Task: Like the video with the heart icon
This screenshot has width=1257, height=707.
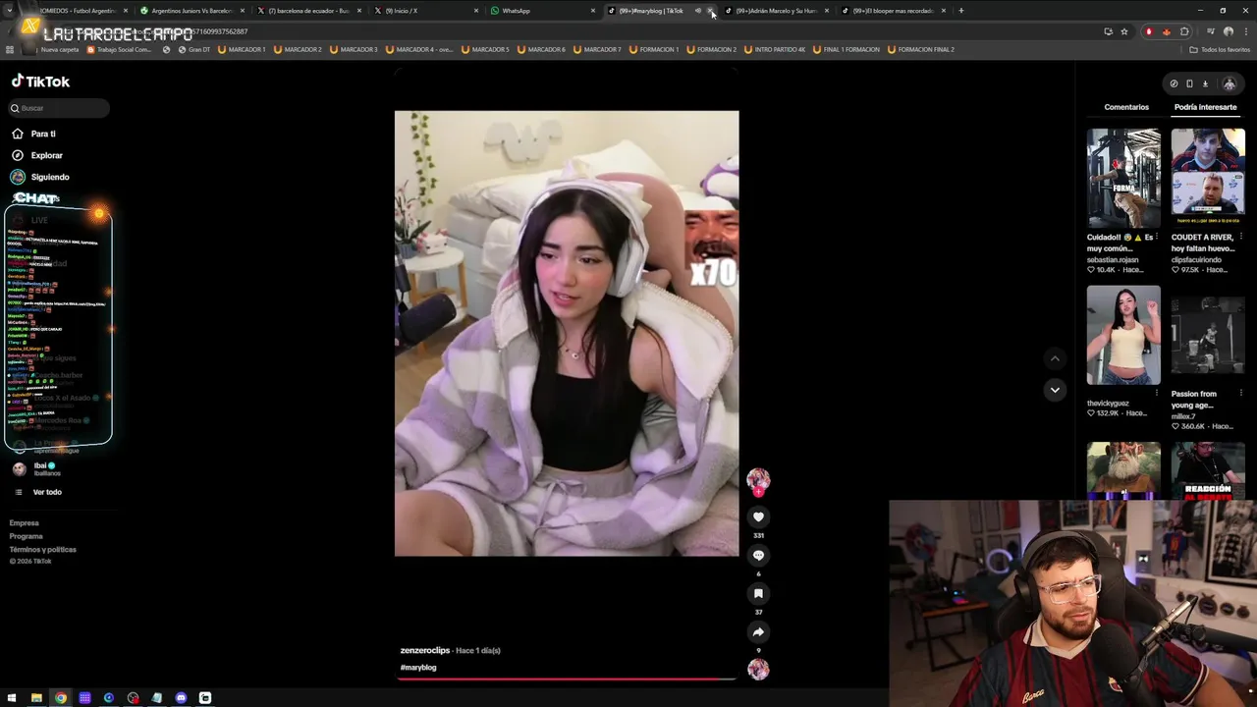Action: [x=758, y=517]
